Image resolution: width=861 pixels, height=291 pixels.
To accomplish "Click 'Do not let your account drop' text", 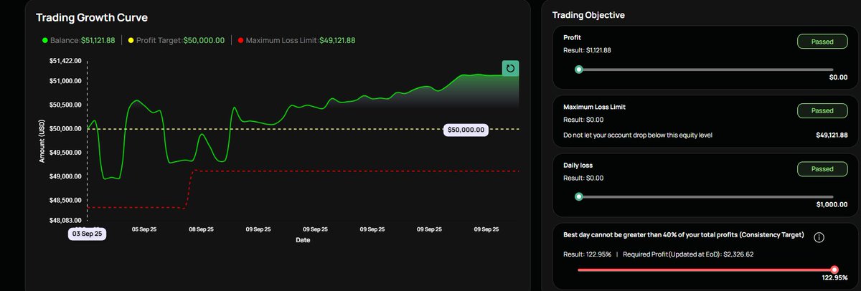I will [638, 135].
